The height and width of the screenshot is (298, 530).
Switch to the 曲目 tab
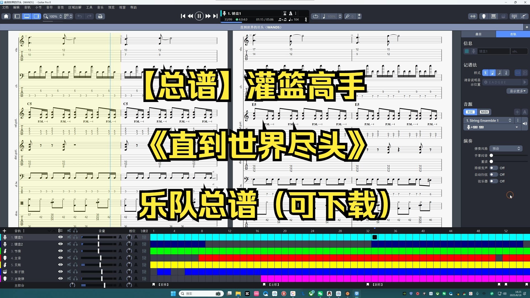(479, 34)
